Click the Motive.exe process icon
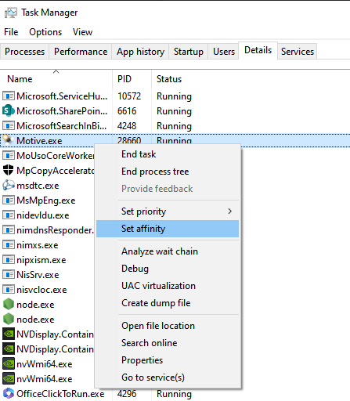350x401 pixels. point(8,141)
